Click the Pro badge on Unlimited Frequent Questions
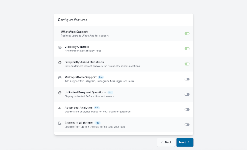This screenshot has width=247, height=150. click(110, 93)
